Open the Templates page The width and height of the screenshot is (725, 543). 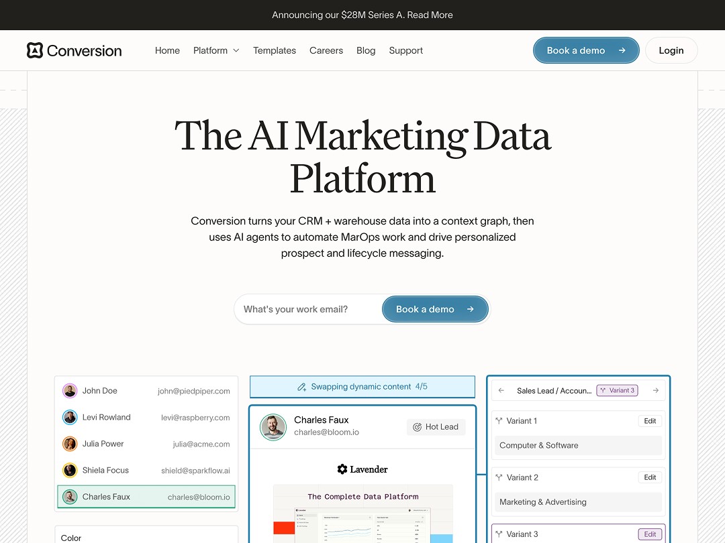pos(274,50)
